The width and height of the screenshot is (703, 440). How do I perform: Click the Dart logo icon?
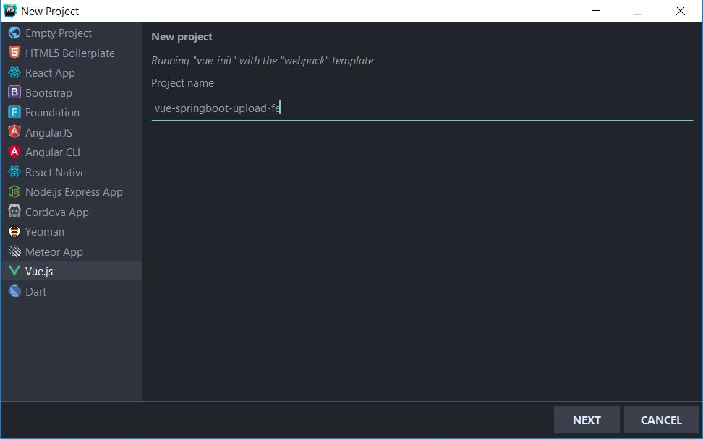[14, 290]
